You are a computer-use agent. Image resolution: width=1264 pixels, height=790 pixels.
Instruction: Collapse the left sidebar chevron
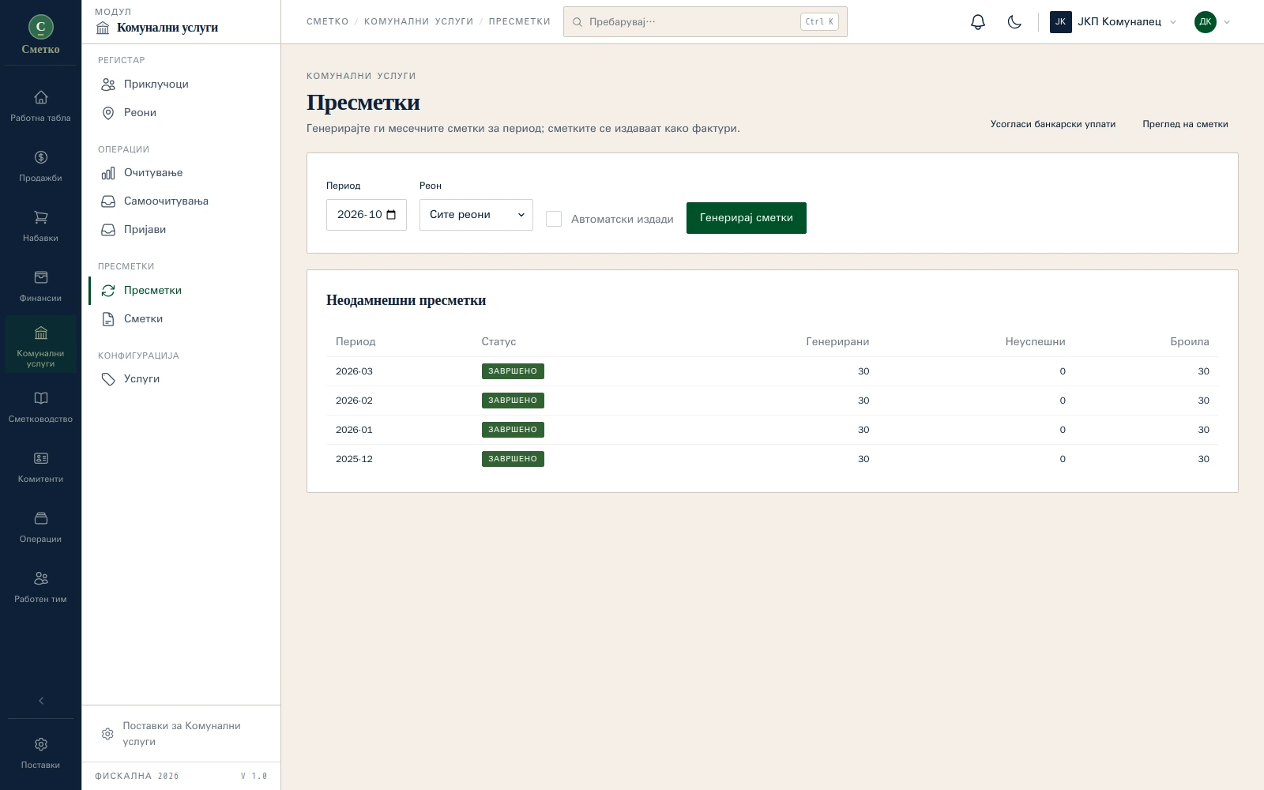pos(41,701)
